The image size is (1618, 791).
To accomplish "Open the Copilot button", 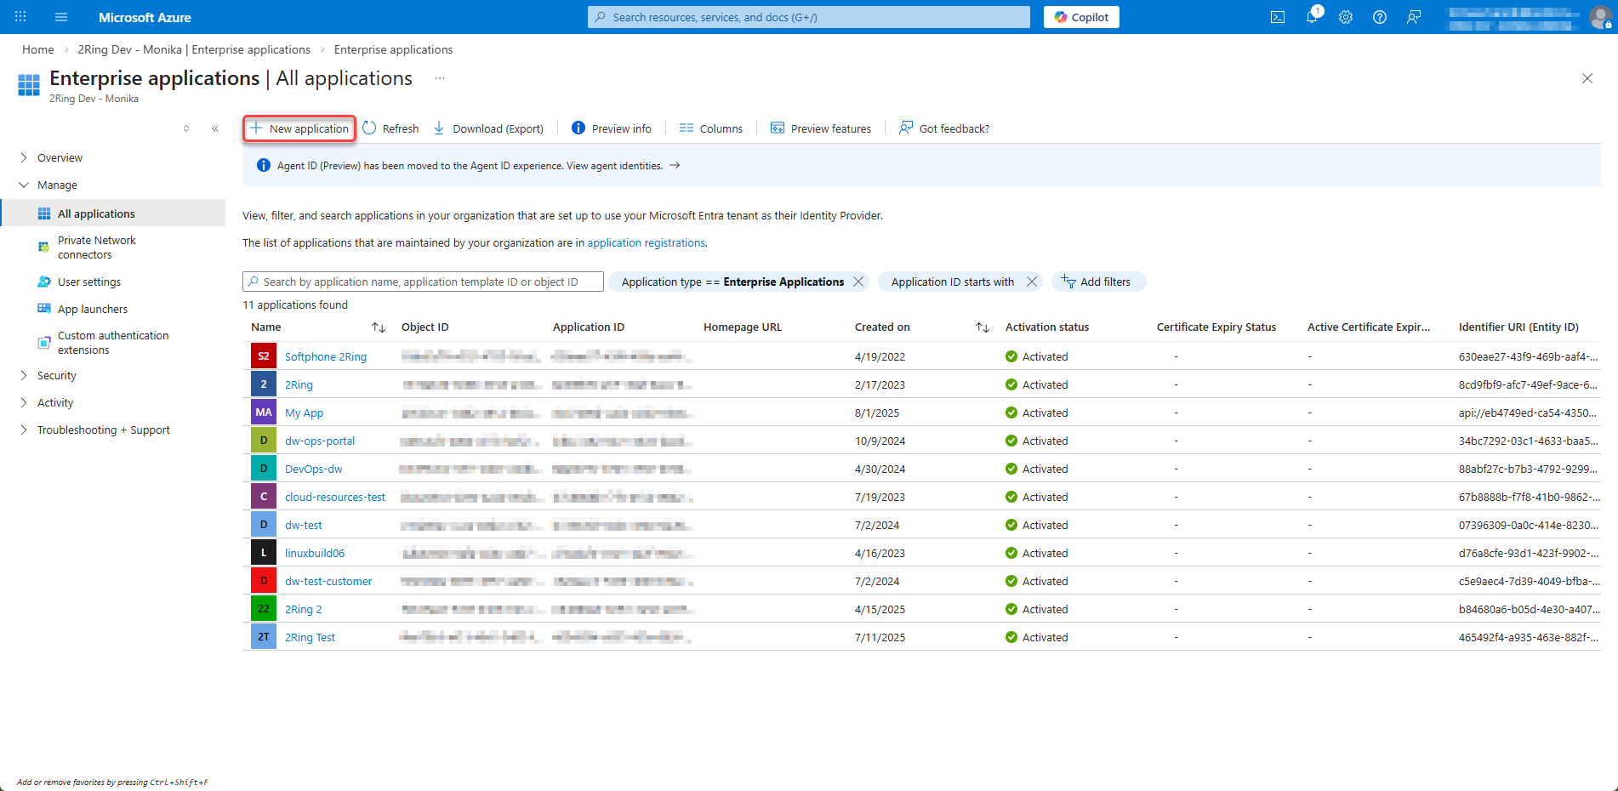I will (x=1081, y=17).
